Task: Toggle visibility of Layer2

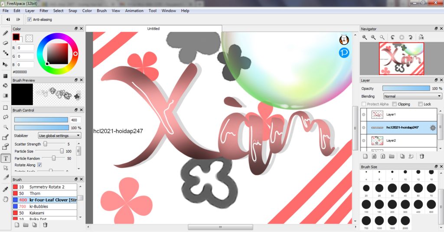Action: 364,141
